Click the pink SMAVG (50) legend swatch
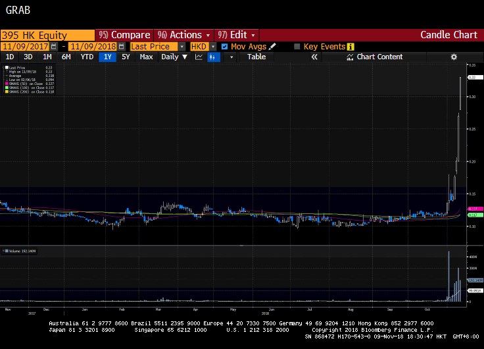Image resolution: width=484 pixels, height=349 pixels. (6, 84)
